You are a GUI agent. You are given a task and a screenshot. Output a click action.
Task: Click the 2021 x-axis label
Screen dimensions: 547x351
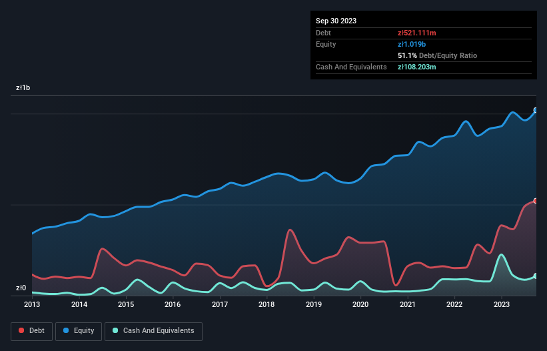[x=408, y=304]
